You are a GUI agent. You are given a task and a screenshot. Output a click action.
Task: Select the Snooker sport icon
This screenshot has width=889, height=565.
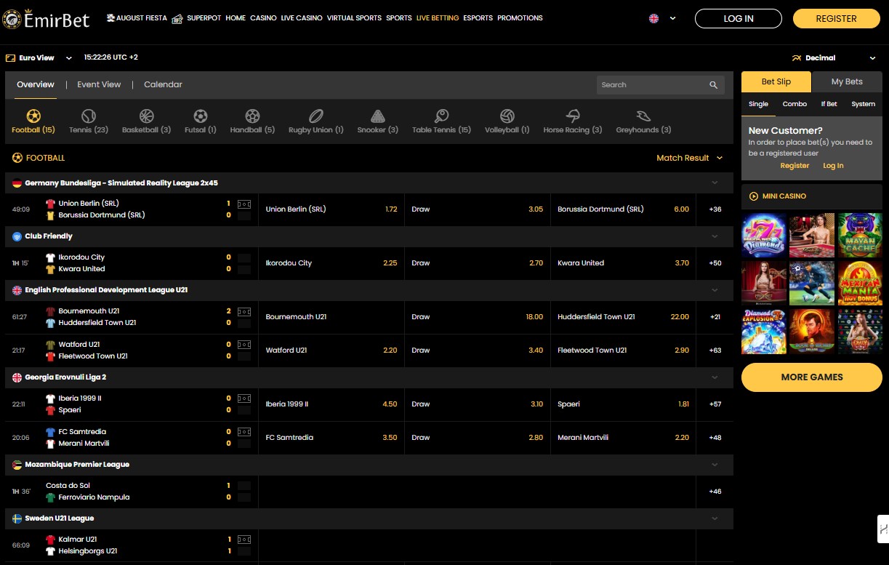(x=377, y=116)
